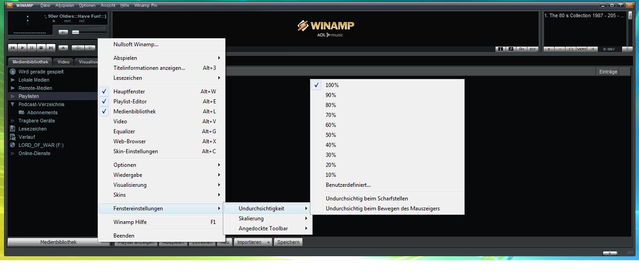
Task: Open Skin-Einstellungen menu item
Action: coord(162,151)
